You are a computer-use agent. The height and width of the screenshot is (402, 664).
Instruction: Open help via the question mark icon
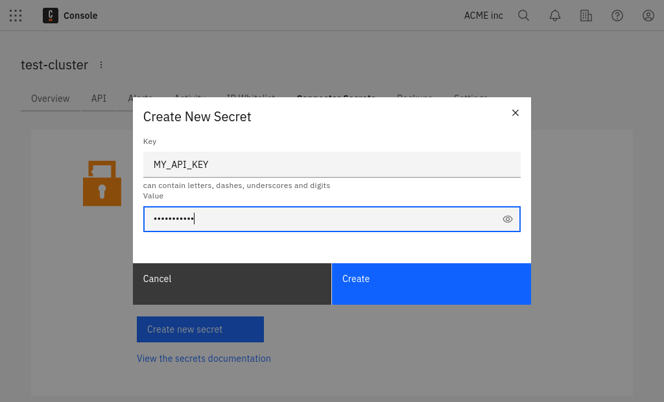click(x=617, y=16)
